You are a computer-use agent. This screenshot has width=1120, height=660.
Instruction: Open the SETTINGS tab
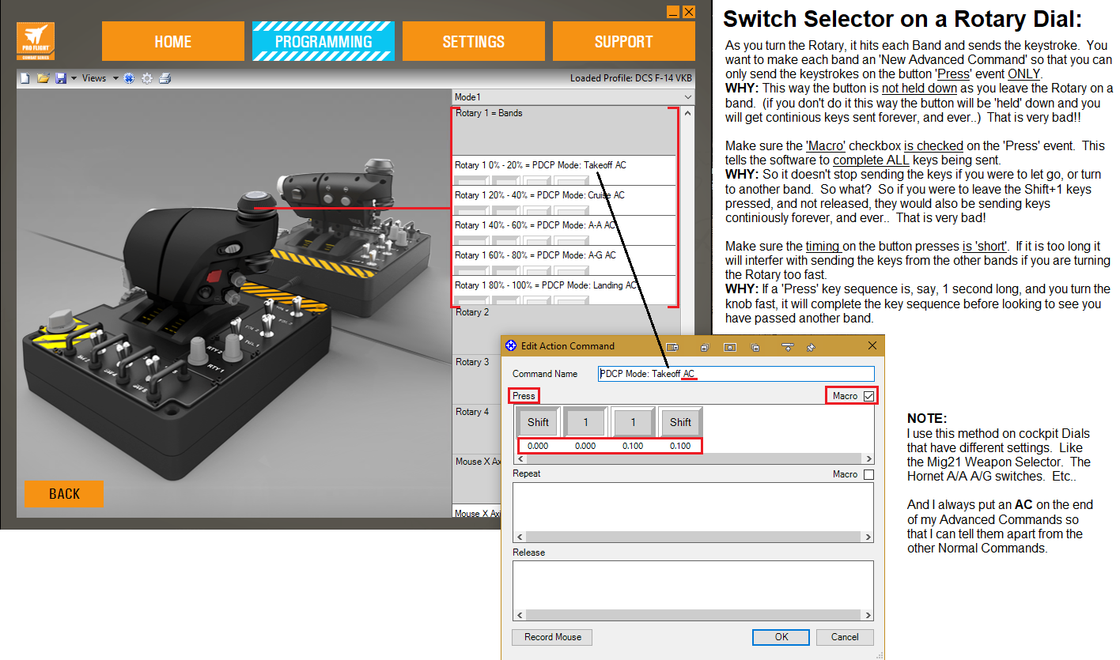click(x=474, y=41)
